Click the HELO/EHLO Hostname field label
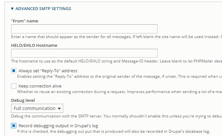The height and width of the screenshot is (136, 222). pos(34,46)
